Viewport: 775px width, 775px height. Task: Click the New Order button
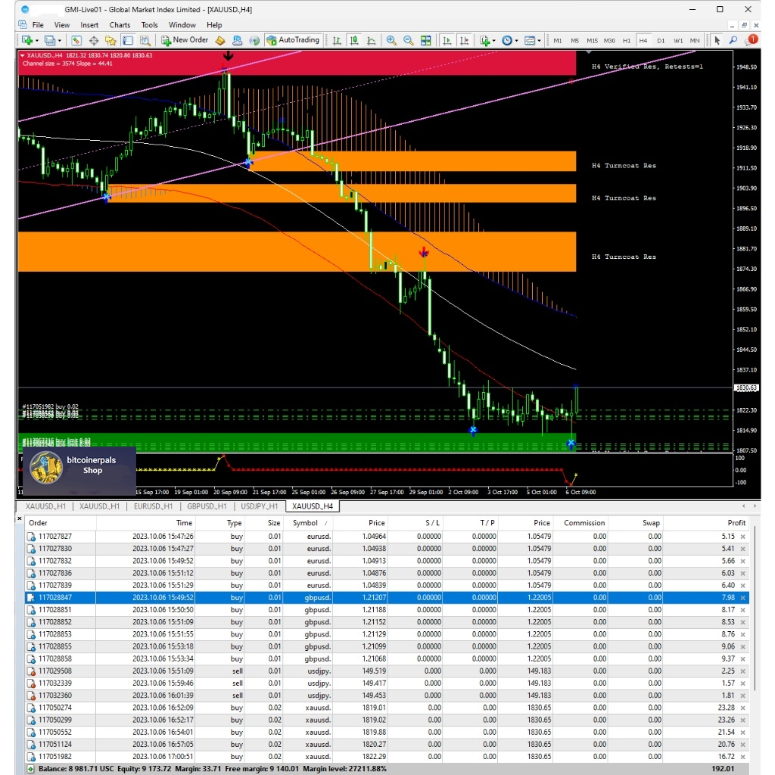(x=185, y=40)
